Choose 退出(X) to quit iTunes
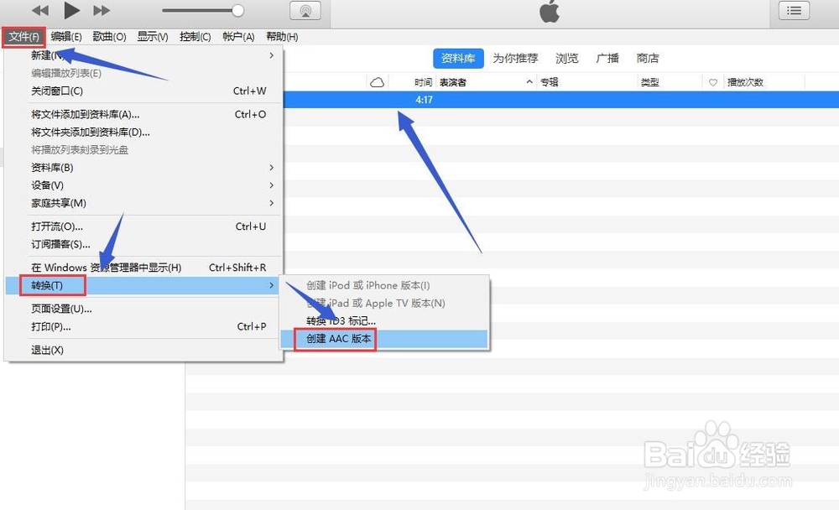Viewport: 839px width, 510px height. tap(143, 350)
